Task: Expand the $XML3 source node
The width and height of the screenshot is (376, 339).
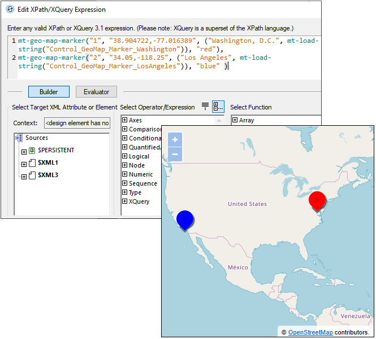Action: pyautogui.click(x=24, y=176)
